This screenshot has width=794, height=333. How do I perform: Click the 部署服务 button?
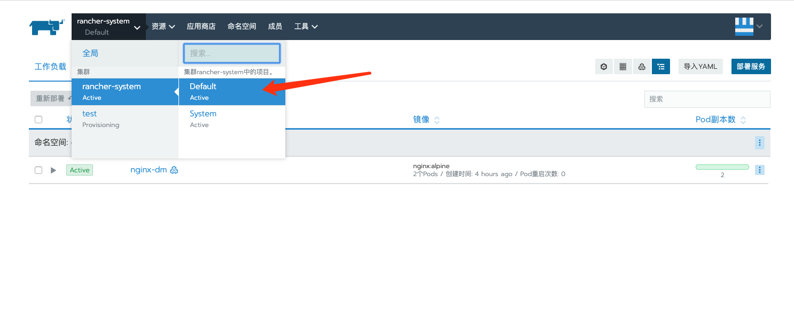751,66
